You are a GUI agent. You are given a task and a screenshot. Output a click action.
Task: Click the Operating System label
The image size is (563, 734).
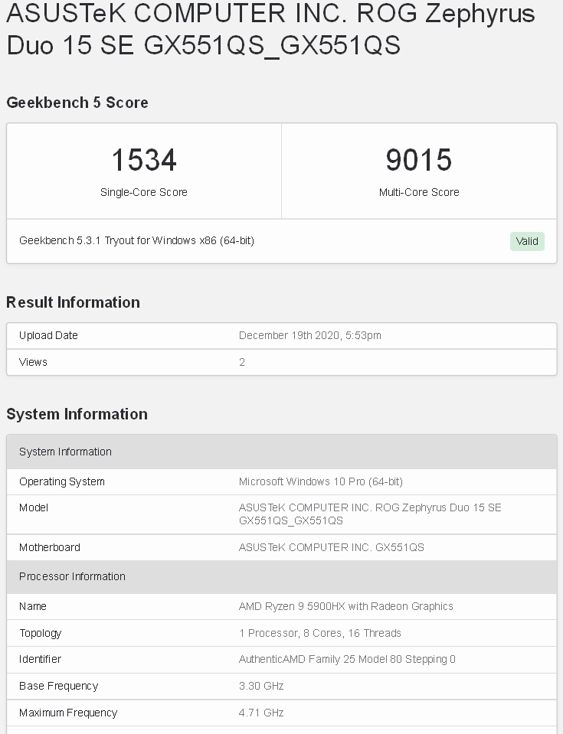click(62, 481)
